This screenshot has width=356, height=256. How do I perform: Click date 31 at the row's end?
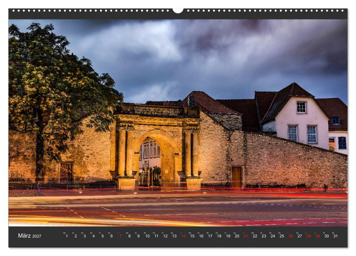click(x=335, y=236)
